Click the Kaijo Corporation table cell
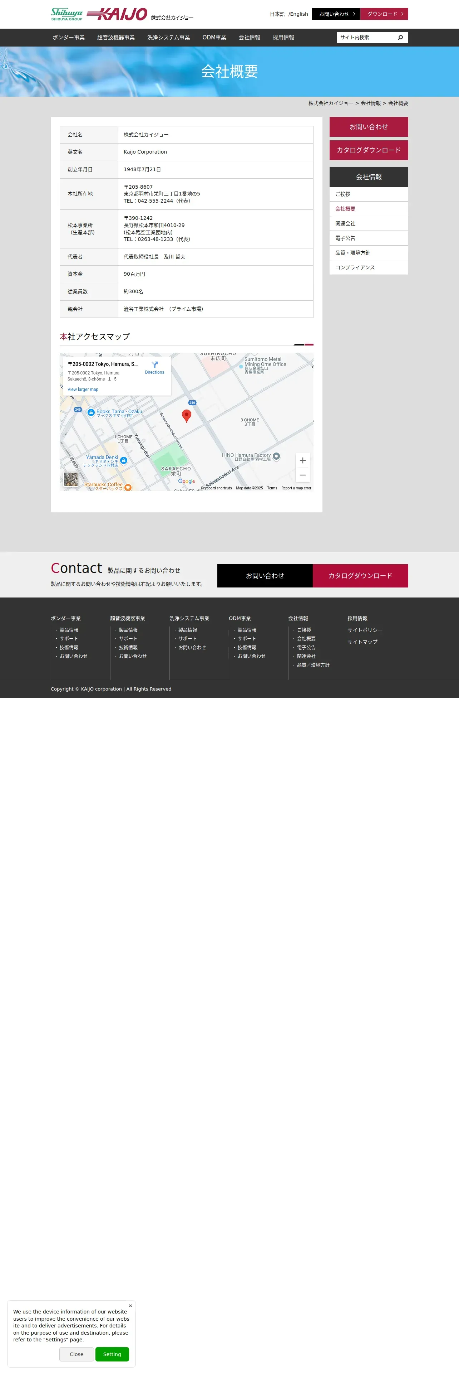The height and width of the screenshot is (1379, 459). point(215,152)
